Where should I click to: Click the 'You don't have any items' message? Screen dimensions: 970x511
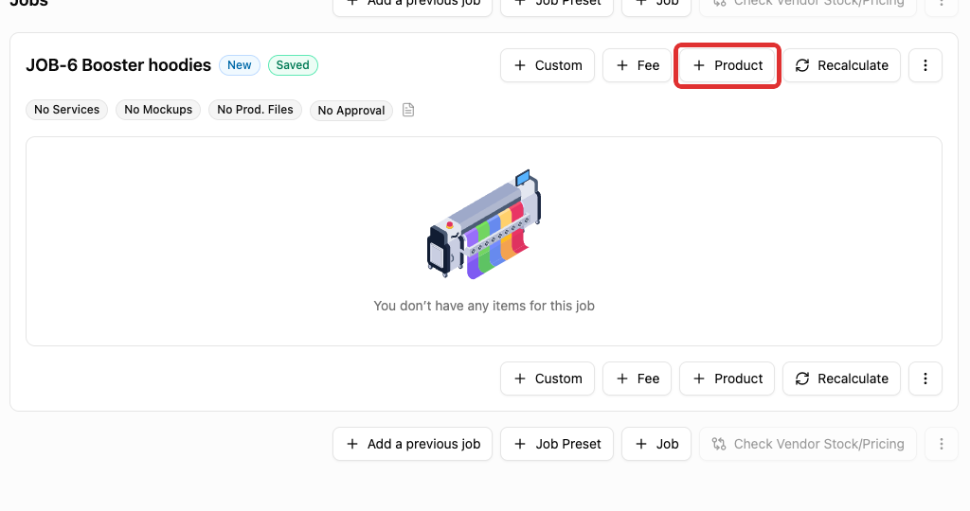tap(484, 306)
